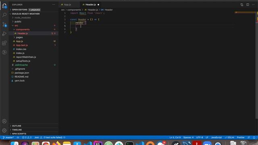Collapse the GUILDJS-REACT-WEATHER project section
The height and width of the screenshot is (145, 258).
(26, 14)
